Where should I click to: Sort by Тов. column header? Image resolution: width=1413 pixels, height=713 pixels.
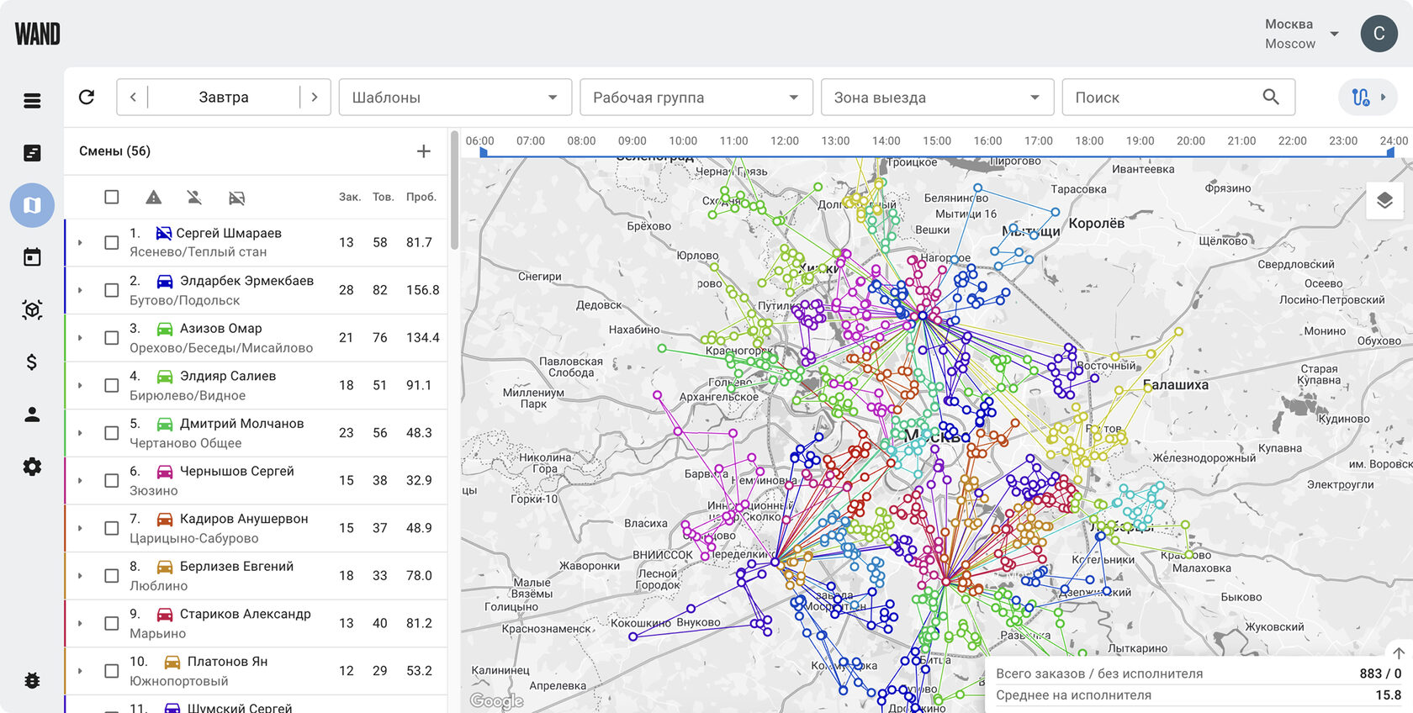[x=384, y=197]
